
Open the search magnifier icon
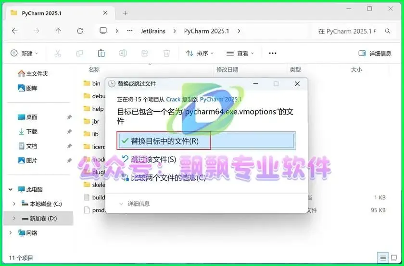[x=387, y=31]
